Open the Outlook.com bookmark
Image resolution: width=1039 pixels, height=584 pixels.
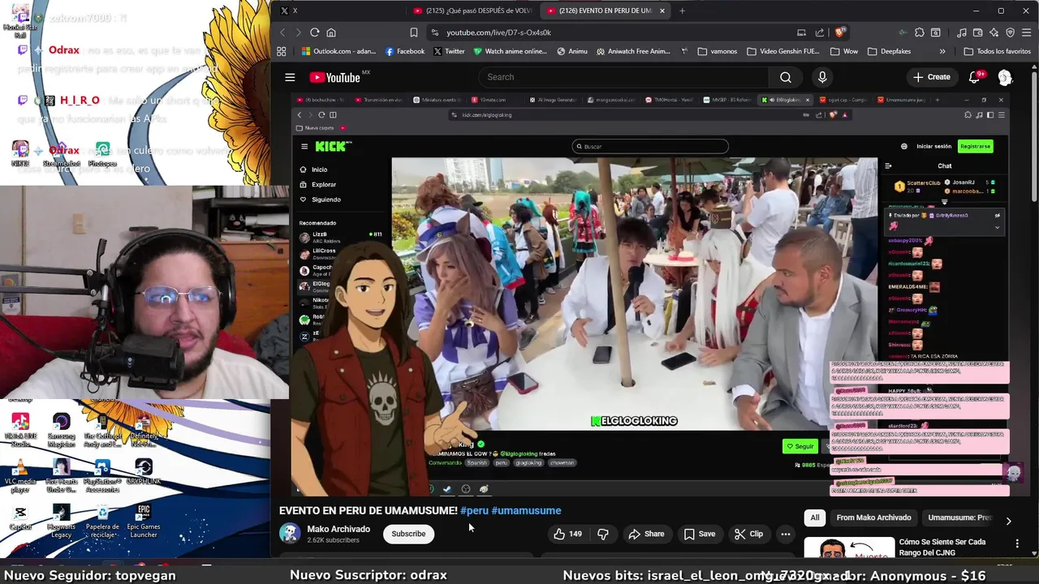pyautogui.click(x=338, y=51)
